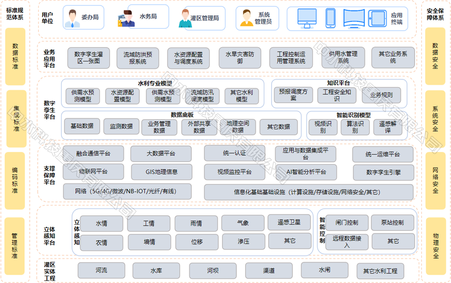Image resolution: width=451 pixels, height=283 pixels.
Task: Select the 河坝 entity box
Action: pos(213,271)
